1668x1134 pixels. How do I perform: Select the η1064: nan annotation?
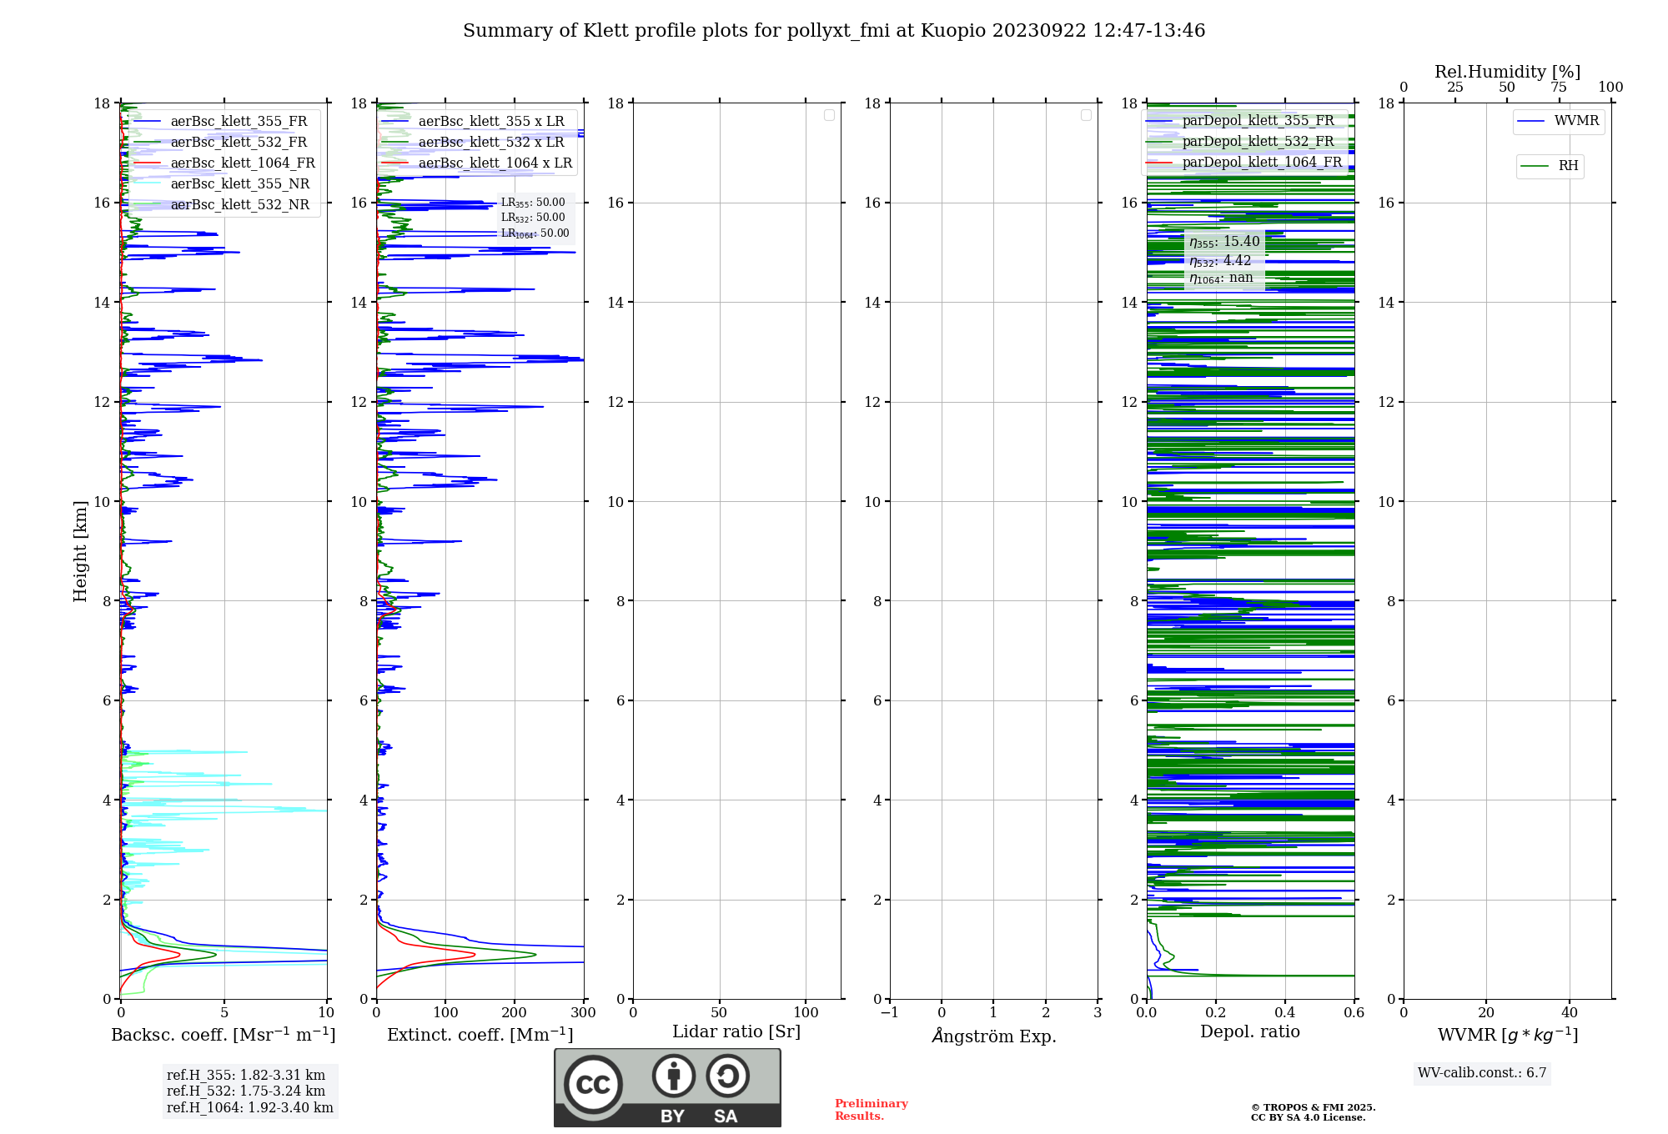pos(1221,278)
